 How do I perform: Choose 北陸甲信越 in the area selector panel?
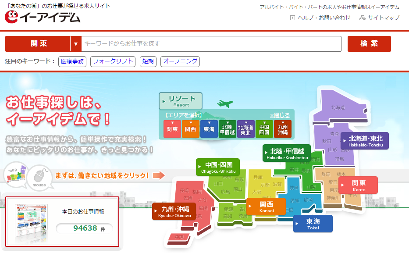point(227,129)
